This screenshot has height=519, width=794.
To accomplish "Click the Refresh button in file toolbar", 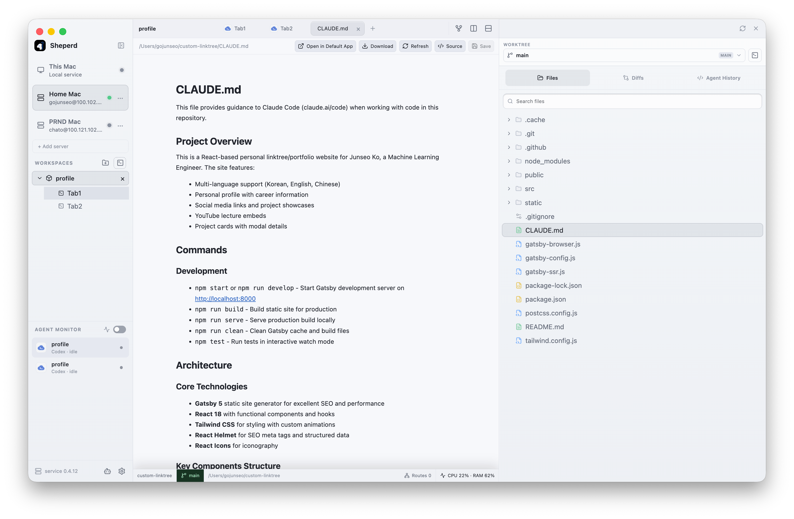I will 415,46.
